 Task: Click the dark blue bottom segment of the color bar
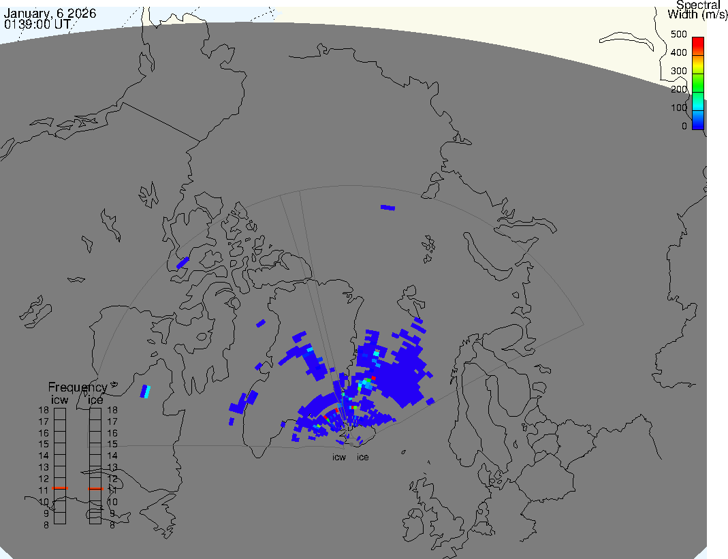pos(698,121)
